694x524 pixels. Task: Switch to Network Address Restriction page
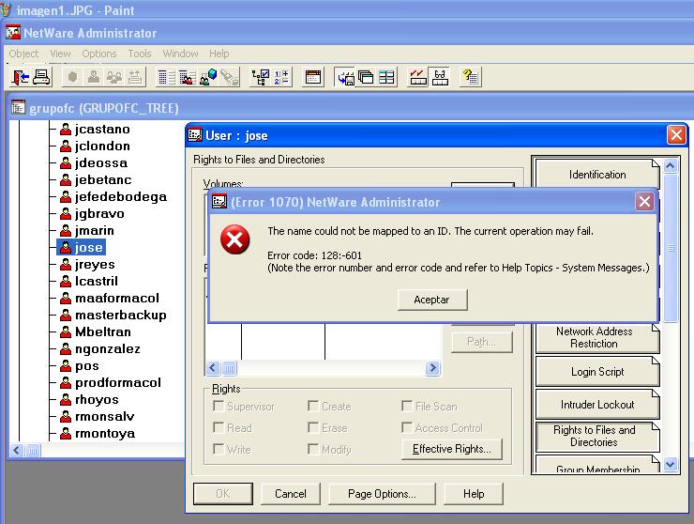(x=597, y=338)
